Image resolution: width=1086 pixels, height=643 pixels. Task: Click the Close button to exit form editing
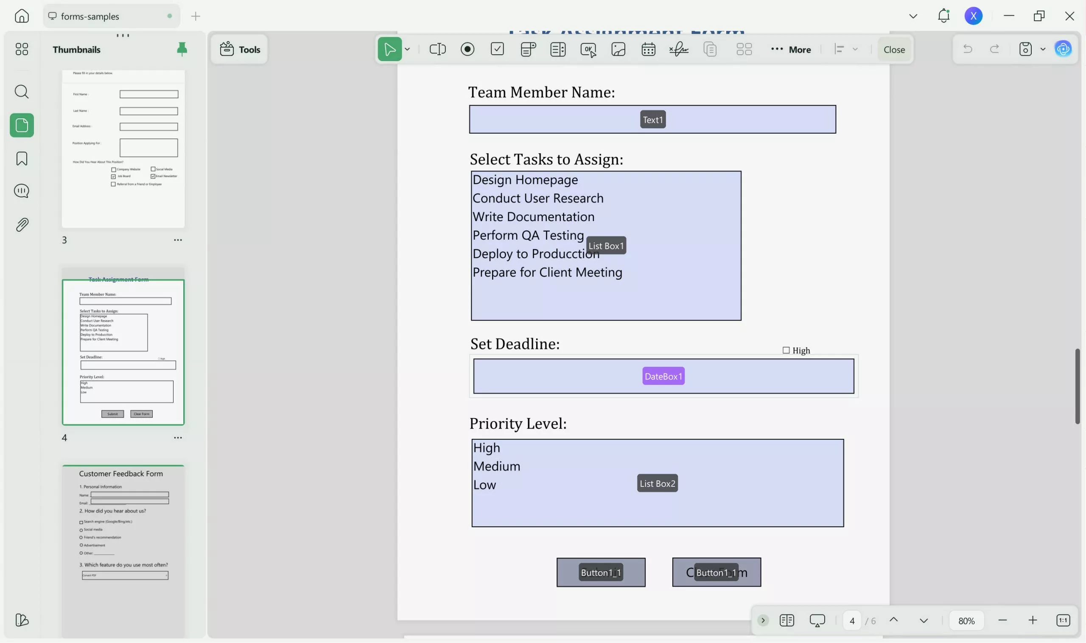pyautogui.click(x=893, y=49)
